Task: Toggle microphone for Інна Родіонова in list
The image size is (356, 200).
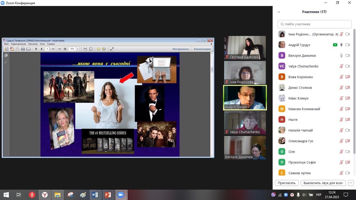Action: tap(341, 34)
